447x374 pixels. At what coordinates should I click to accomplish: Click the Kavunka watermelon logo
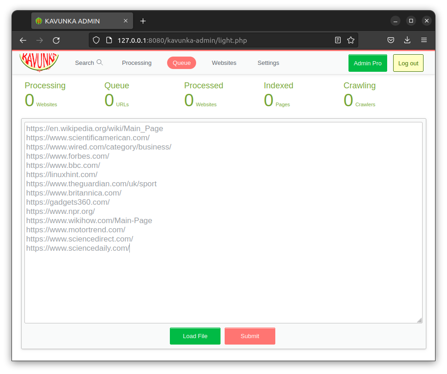39,62
